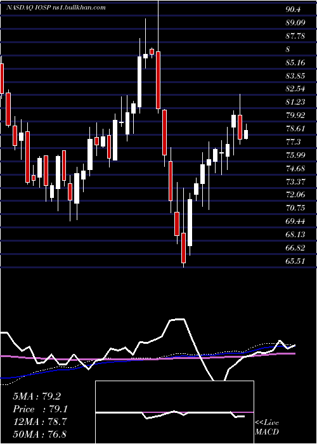
Task: Select the 73.37 price axis label
Action: tap(295, 181)
